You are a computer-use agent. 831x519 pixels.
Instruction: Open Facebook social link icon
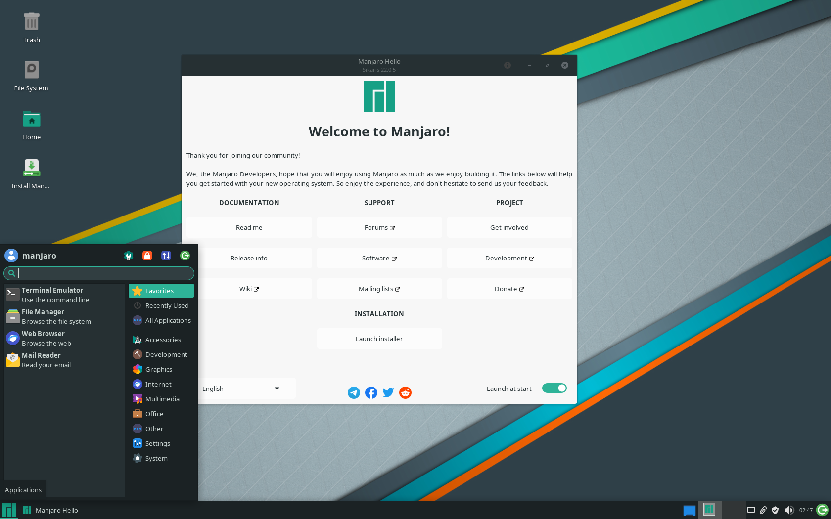[x=371, y=392]
